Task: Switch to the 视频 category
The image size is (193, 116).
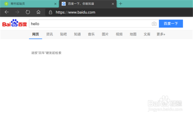Action: click(x=119, y=34)
